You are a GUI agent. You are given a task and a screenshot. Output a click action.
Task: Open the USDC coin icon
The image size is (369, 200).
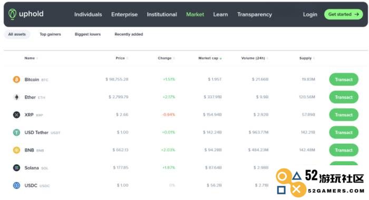point(16,185)
